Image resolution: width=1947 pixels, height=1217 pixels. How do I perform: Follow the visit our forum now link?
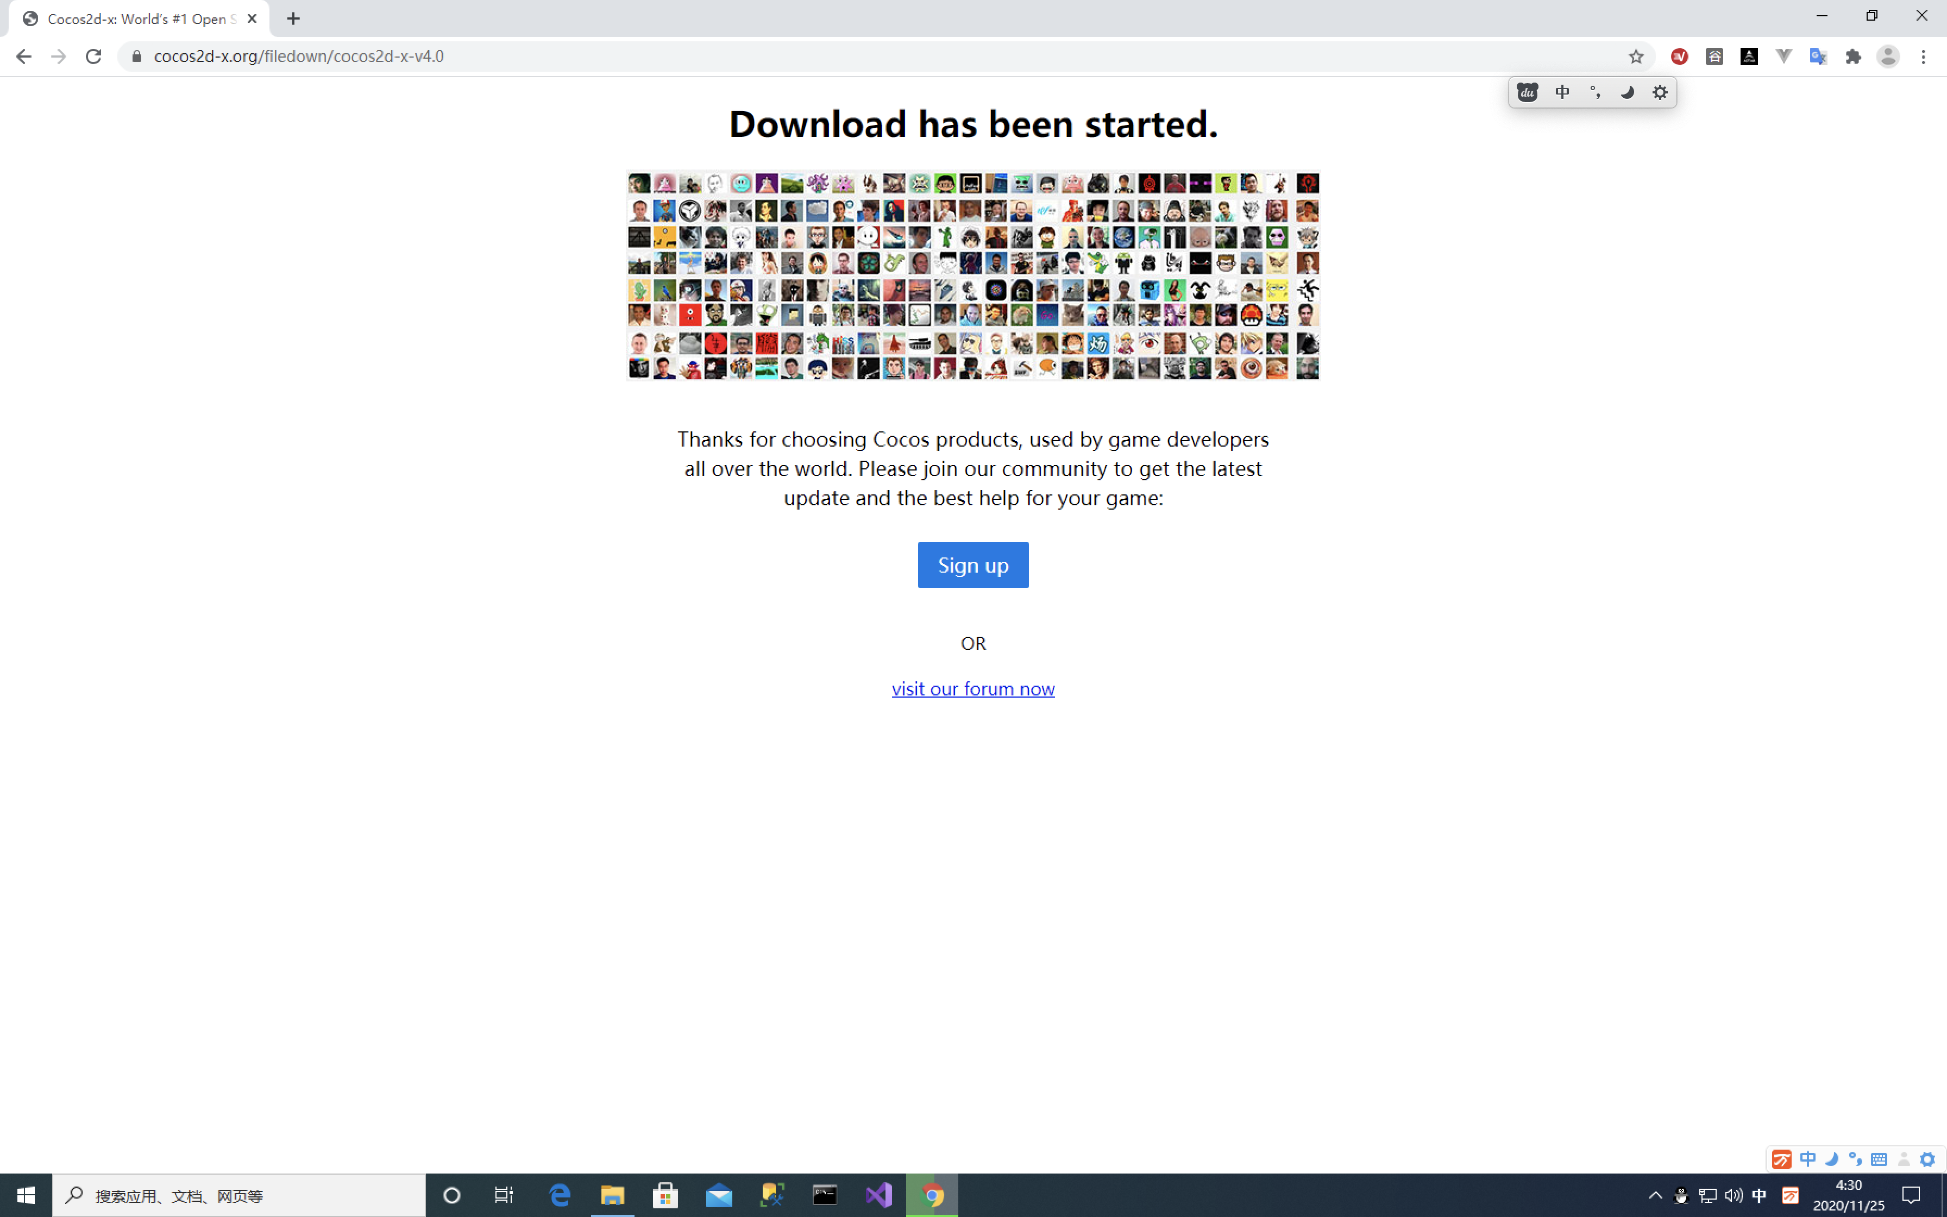pos(973,689)
